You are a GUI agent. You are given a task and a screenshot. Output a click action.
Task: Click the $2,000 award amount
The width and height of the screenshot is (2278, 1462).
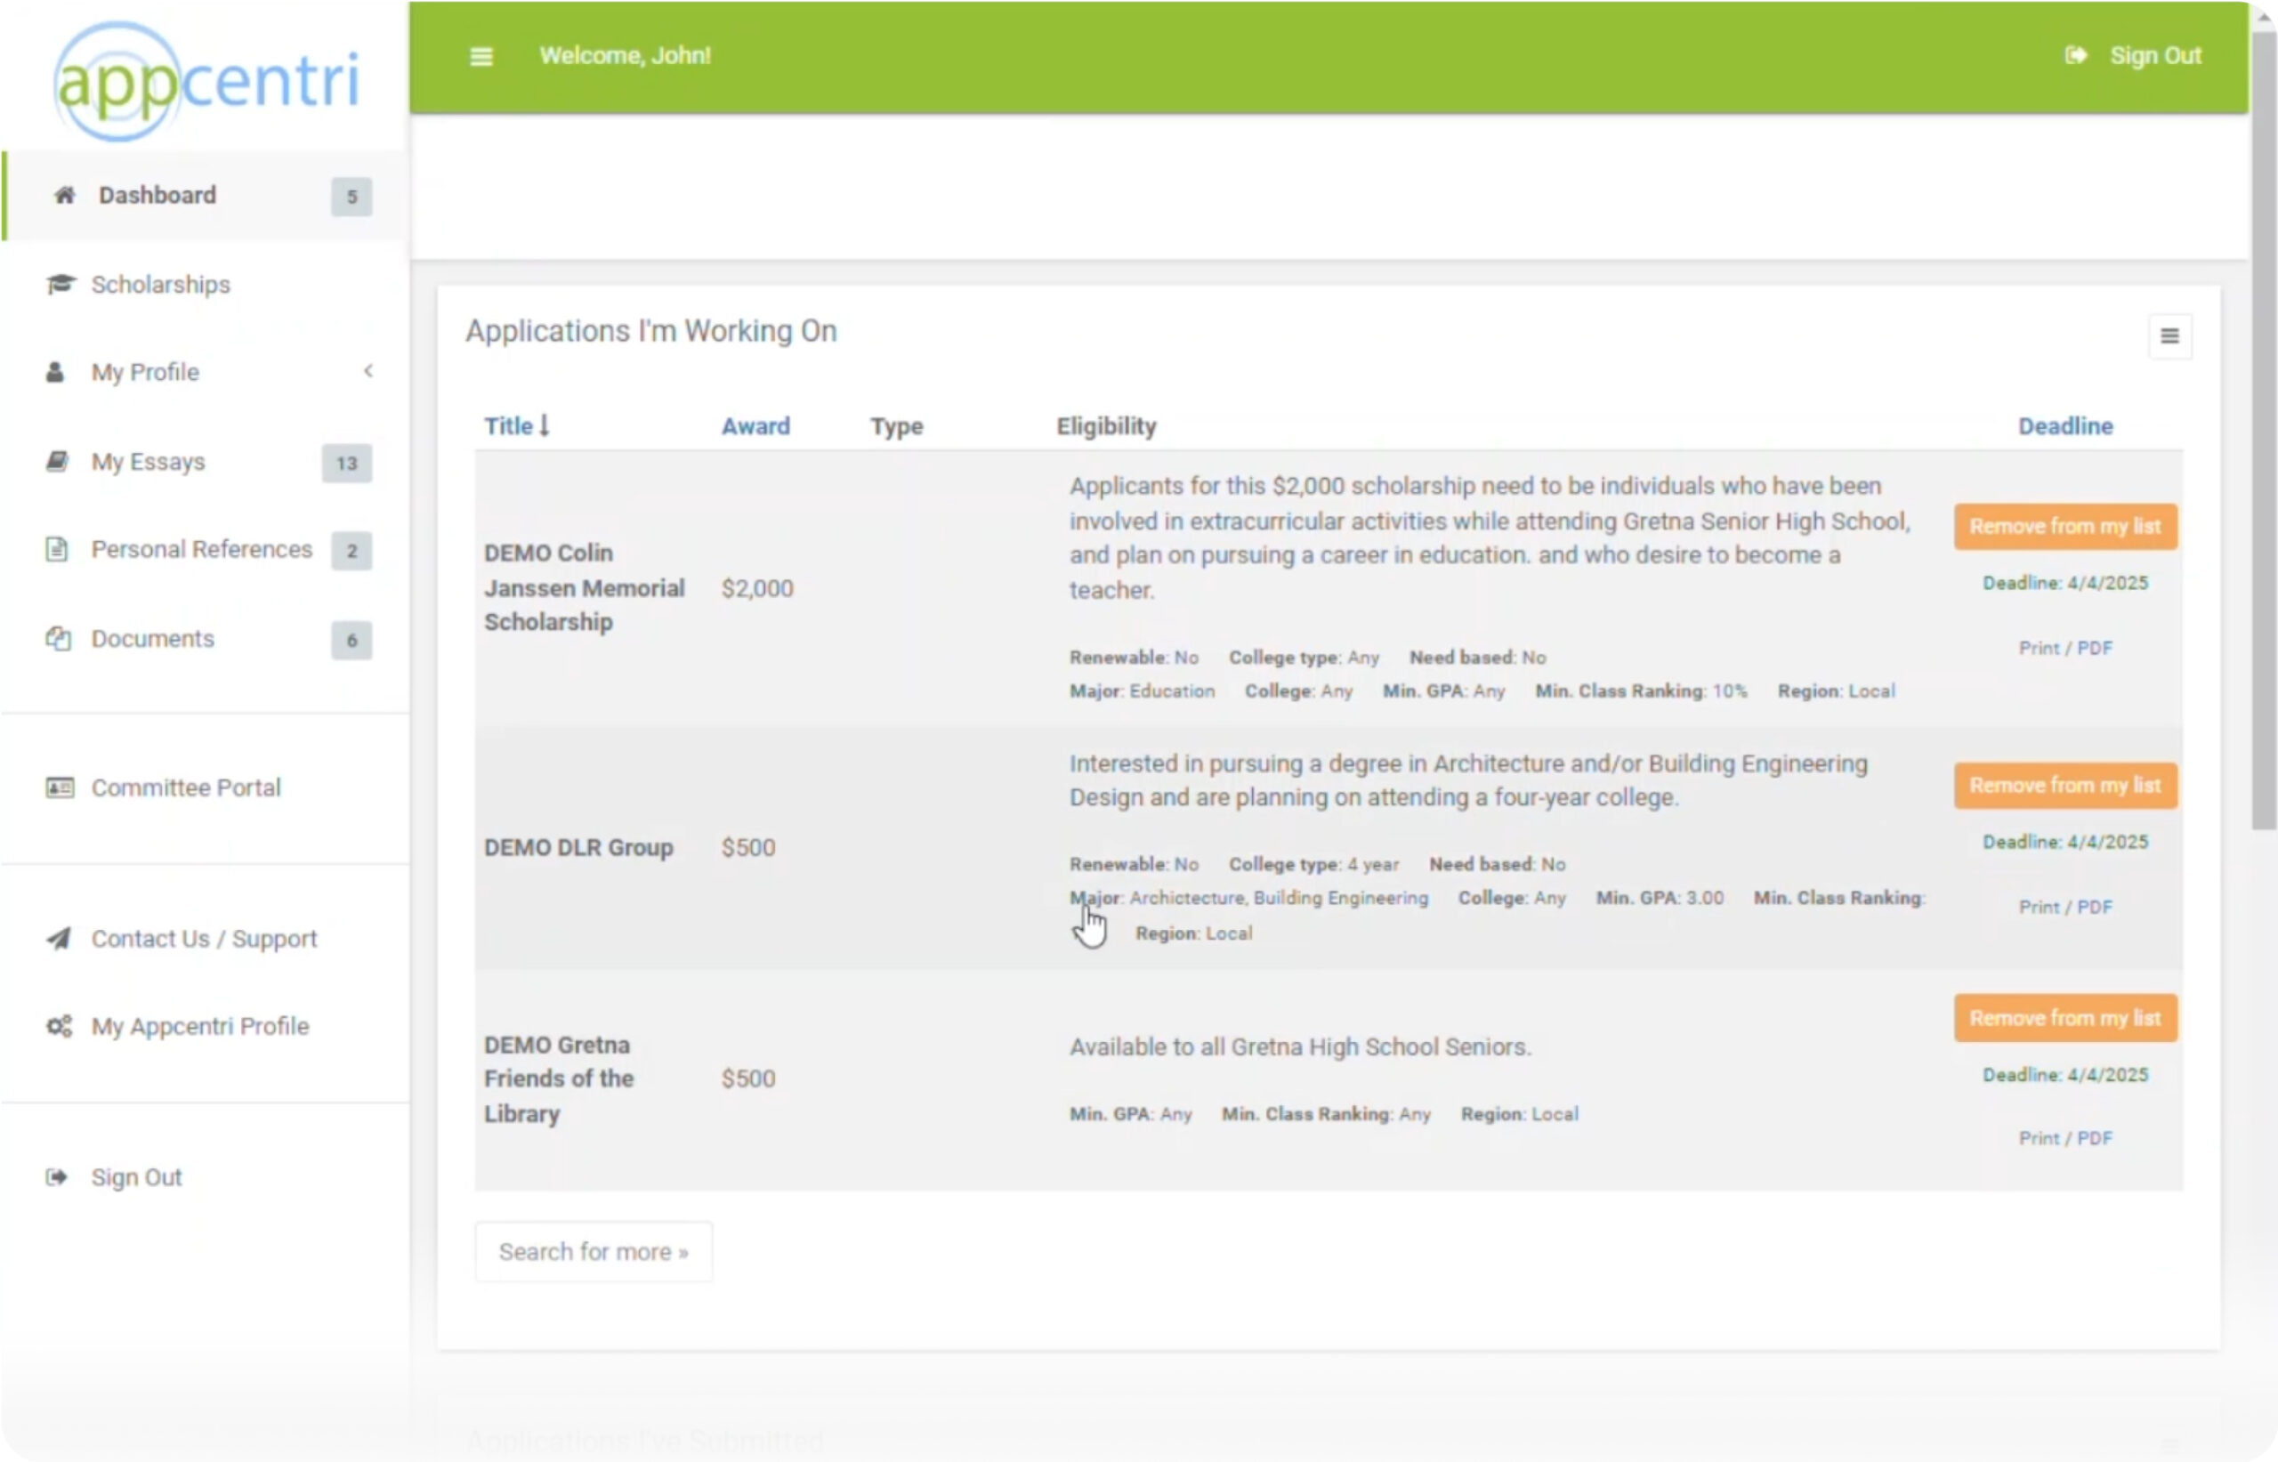(757, 588)
